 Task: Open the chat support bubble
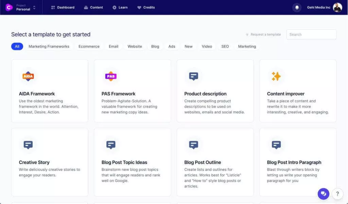[x=323, y=193]
